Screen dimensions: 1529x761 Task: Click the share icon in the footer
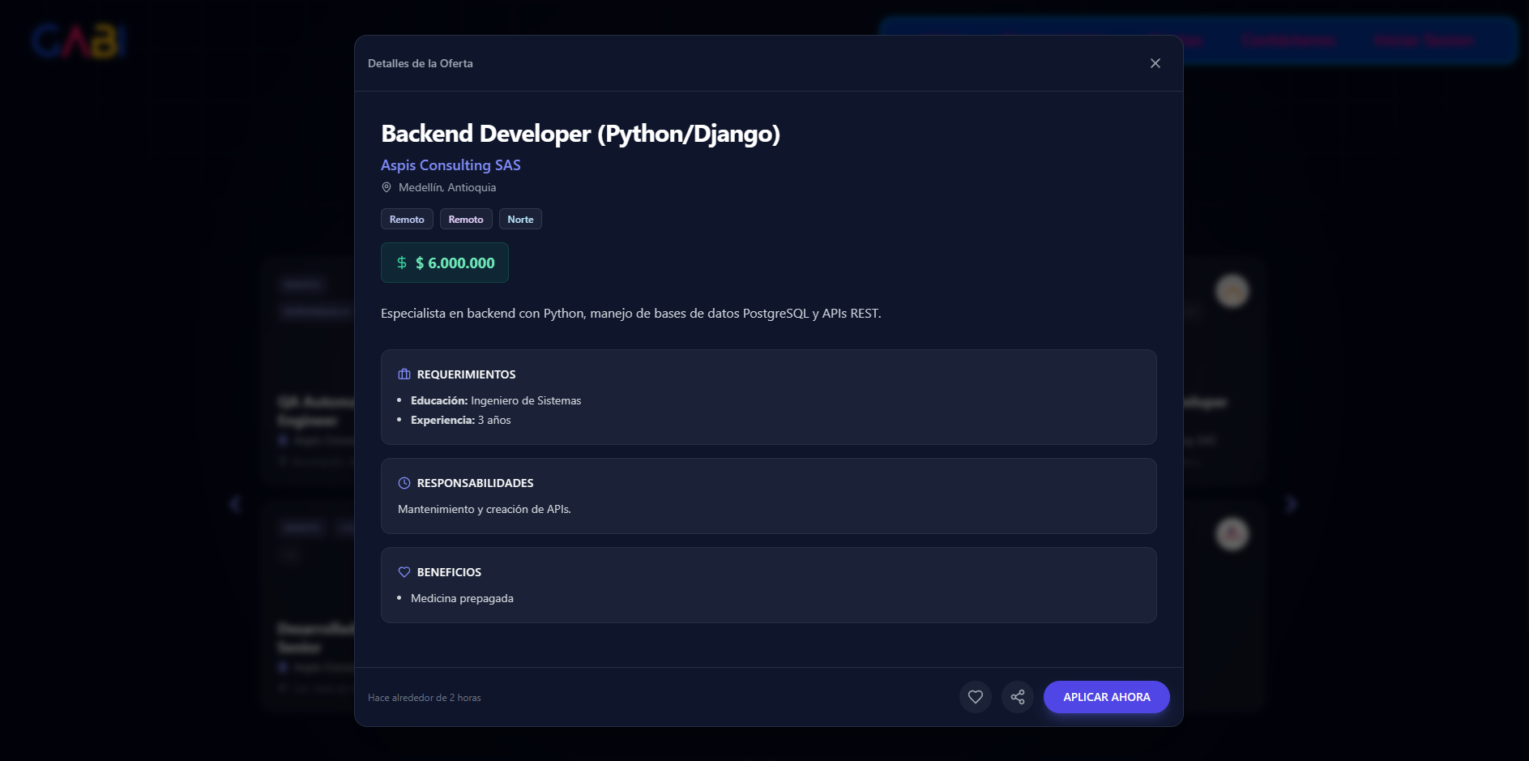[x=1017, y=697]
